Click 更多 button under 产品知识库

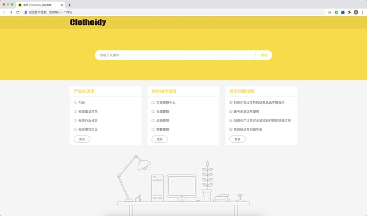[82, 139]
